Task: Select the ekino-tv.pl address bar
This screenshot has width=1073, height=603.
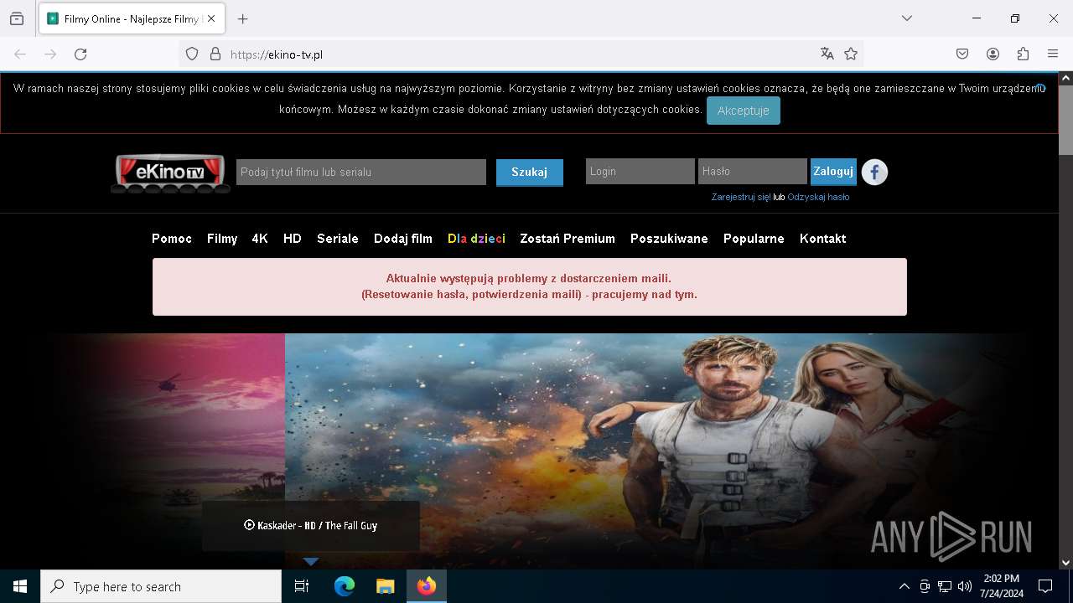Action: (520, 54)
